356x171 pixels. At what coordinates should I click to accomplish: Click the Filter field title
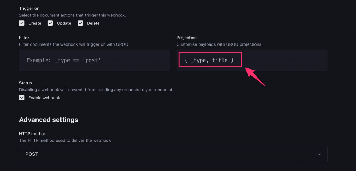pyautogui.click(x=24, y=38)
